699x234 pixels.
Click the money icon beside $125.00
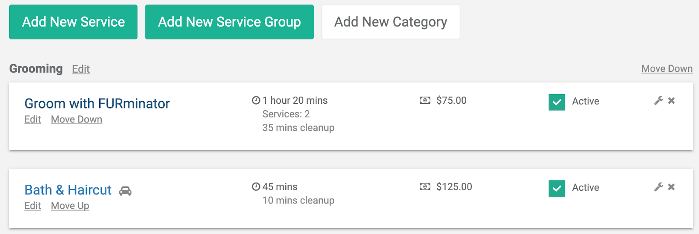[x=425, y=187]
